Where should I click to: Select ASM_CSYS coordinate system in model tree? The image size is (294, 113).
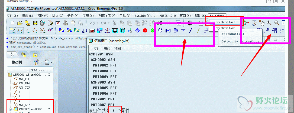click(x=22, y=105)
